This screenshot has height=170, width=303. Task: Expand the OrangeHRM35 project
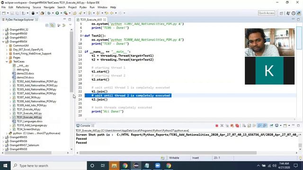coord(3,137)
